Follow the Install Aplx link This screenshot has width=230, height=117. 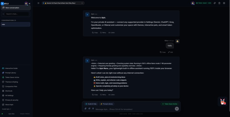[7, 109]
